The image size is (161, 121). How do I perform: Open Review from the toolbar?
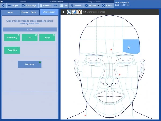[x=76, y=5]
